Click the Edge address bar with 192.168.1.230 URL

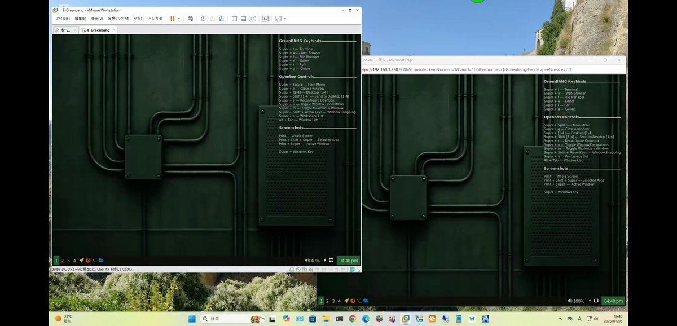click(494, 69)
